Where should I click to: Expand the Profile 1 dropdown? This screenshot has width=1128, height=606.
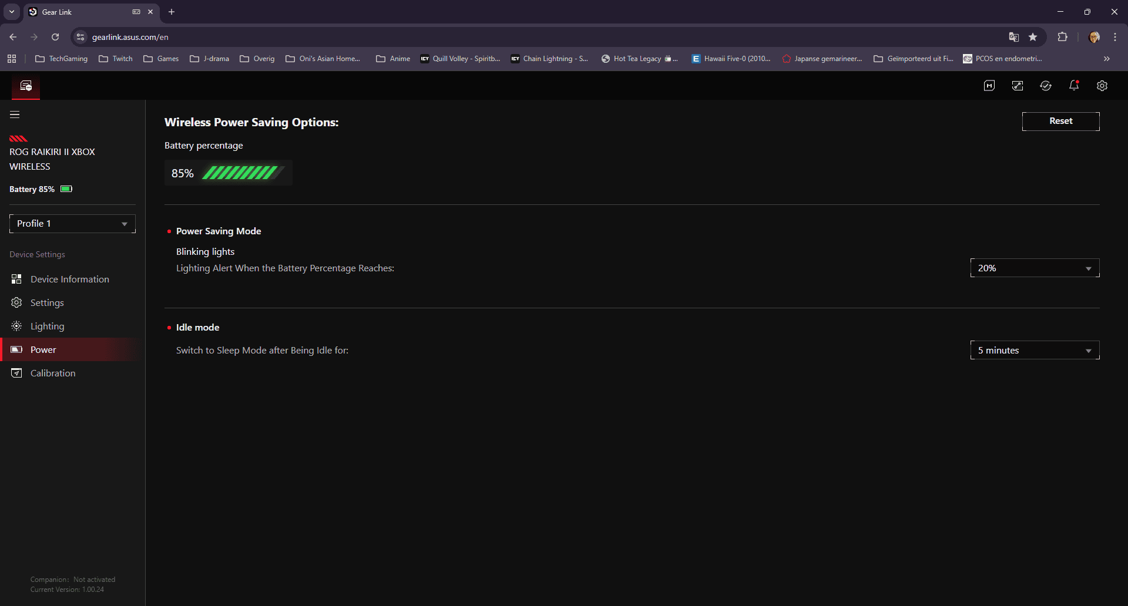click(x=72, y=224)
